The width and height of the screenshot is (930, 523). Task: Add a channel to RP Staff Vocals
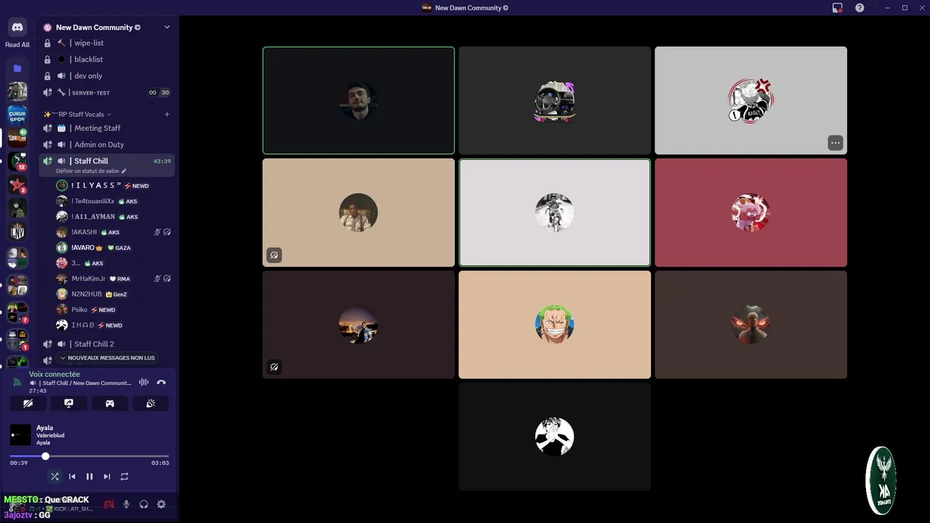coord(166,114)
